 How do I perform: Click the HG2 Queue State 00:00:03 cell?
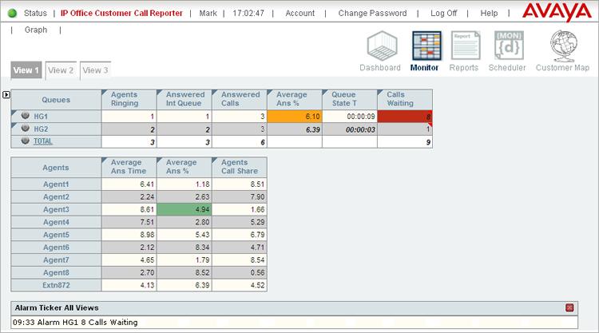point(350,129)
